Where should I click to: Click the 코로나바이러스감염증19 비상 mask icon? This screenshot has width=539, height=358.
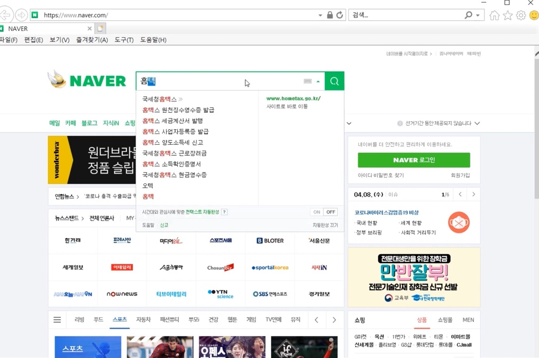458,222
